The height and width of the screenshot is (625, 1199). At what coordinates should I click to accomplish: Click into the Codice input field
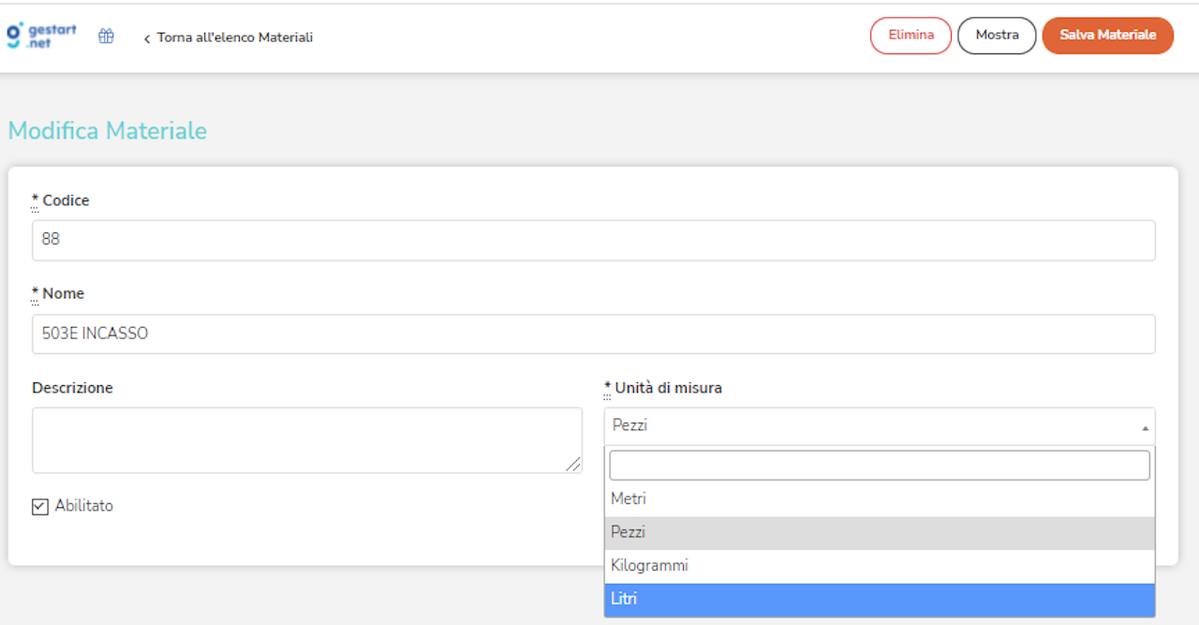click(x=593, y=240)
